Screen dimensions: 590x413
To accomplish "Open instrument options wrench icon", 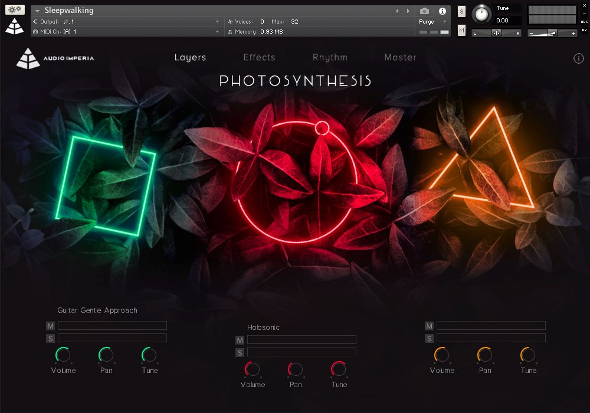I will pyautogui.click(x=15, y=9).
